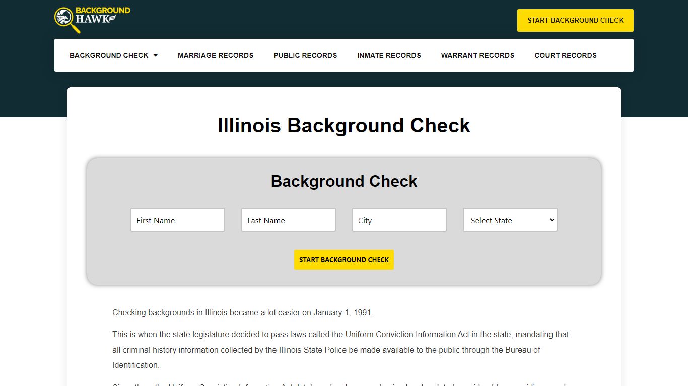The width and height of the screenshot is (688, 386).
Task: Open the COURT RECORDS section
Action: (566, 55)
